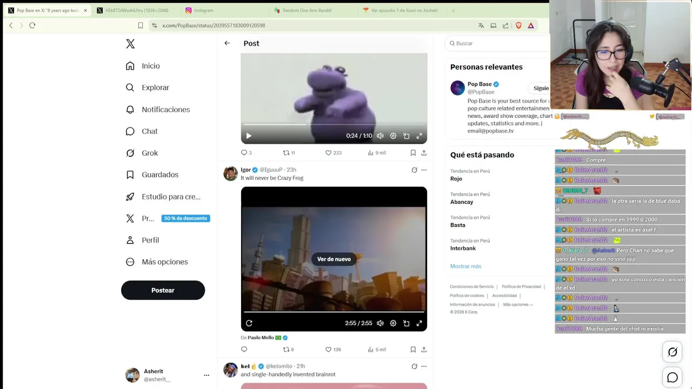
Task: Reload page in browser toolbar
Action: pyautogui.click(x=32, y=25)
